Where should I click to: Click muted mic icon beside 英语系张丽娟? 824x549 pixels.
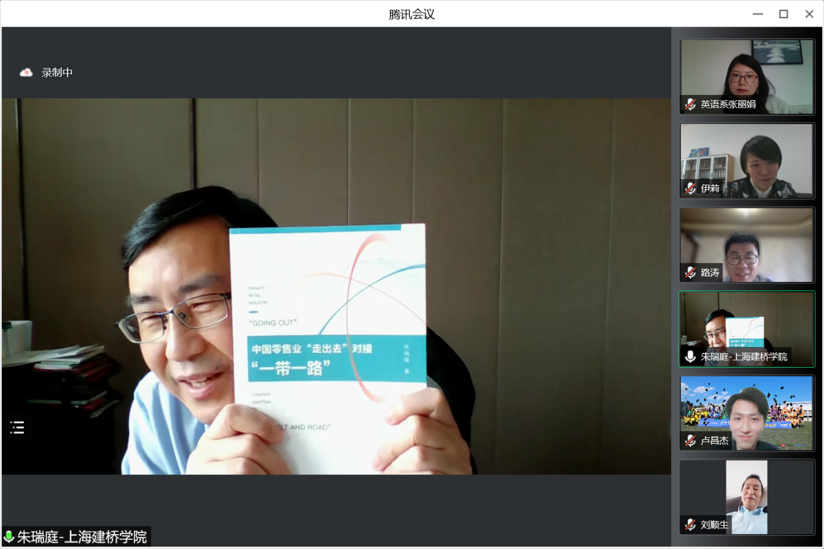point(690,104)
